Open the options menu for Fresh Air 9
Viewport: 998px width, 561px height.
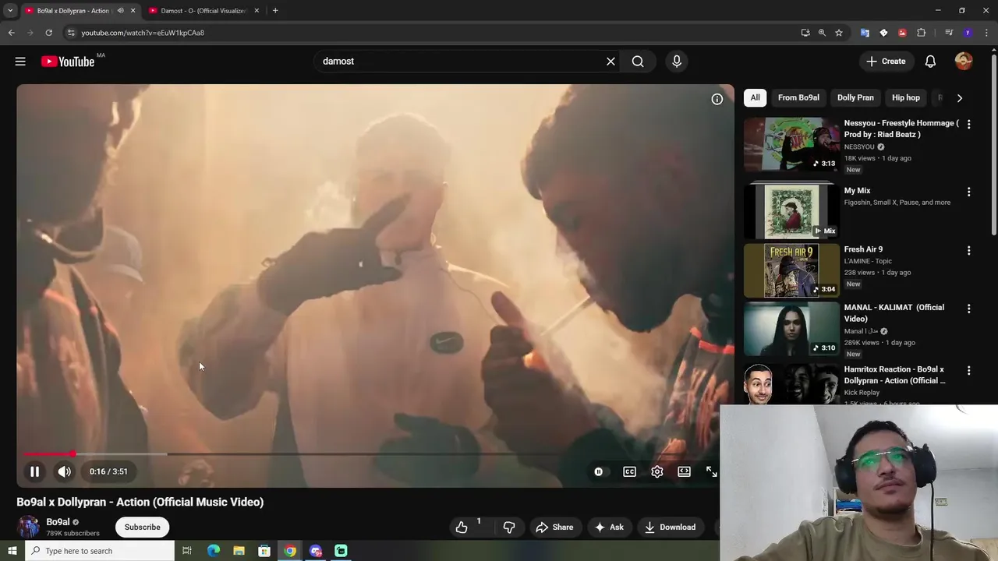coord(968,251)
